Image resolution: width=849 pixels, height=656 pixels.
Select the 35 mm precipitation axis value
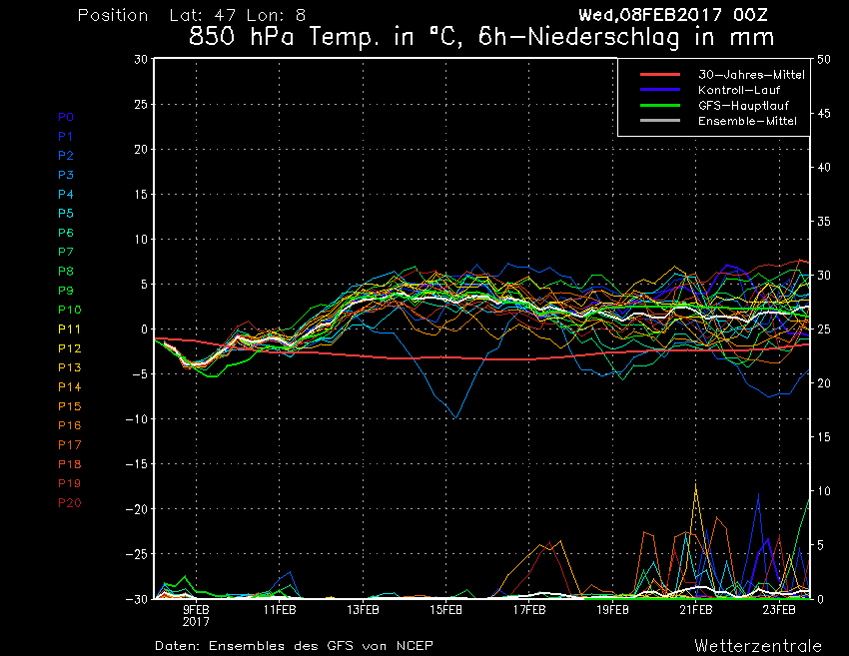click(x=824, y=222)
